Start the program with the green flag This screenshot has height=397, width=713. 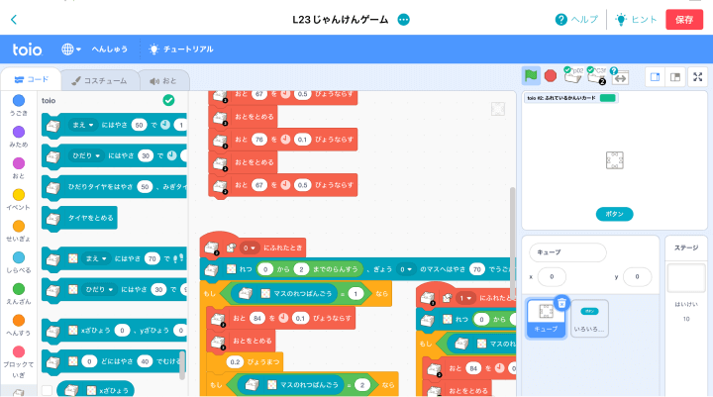531,76
